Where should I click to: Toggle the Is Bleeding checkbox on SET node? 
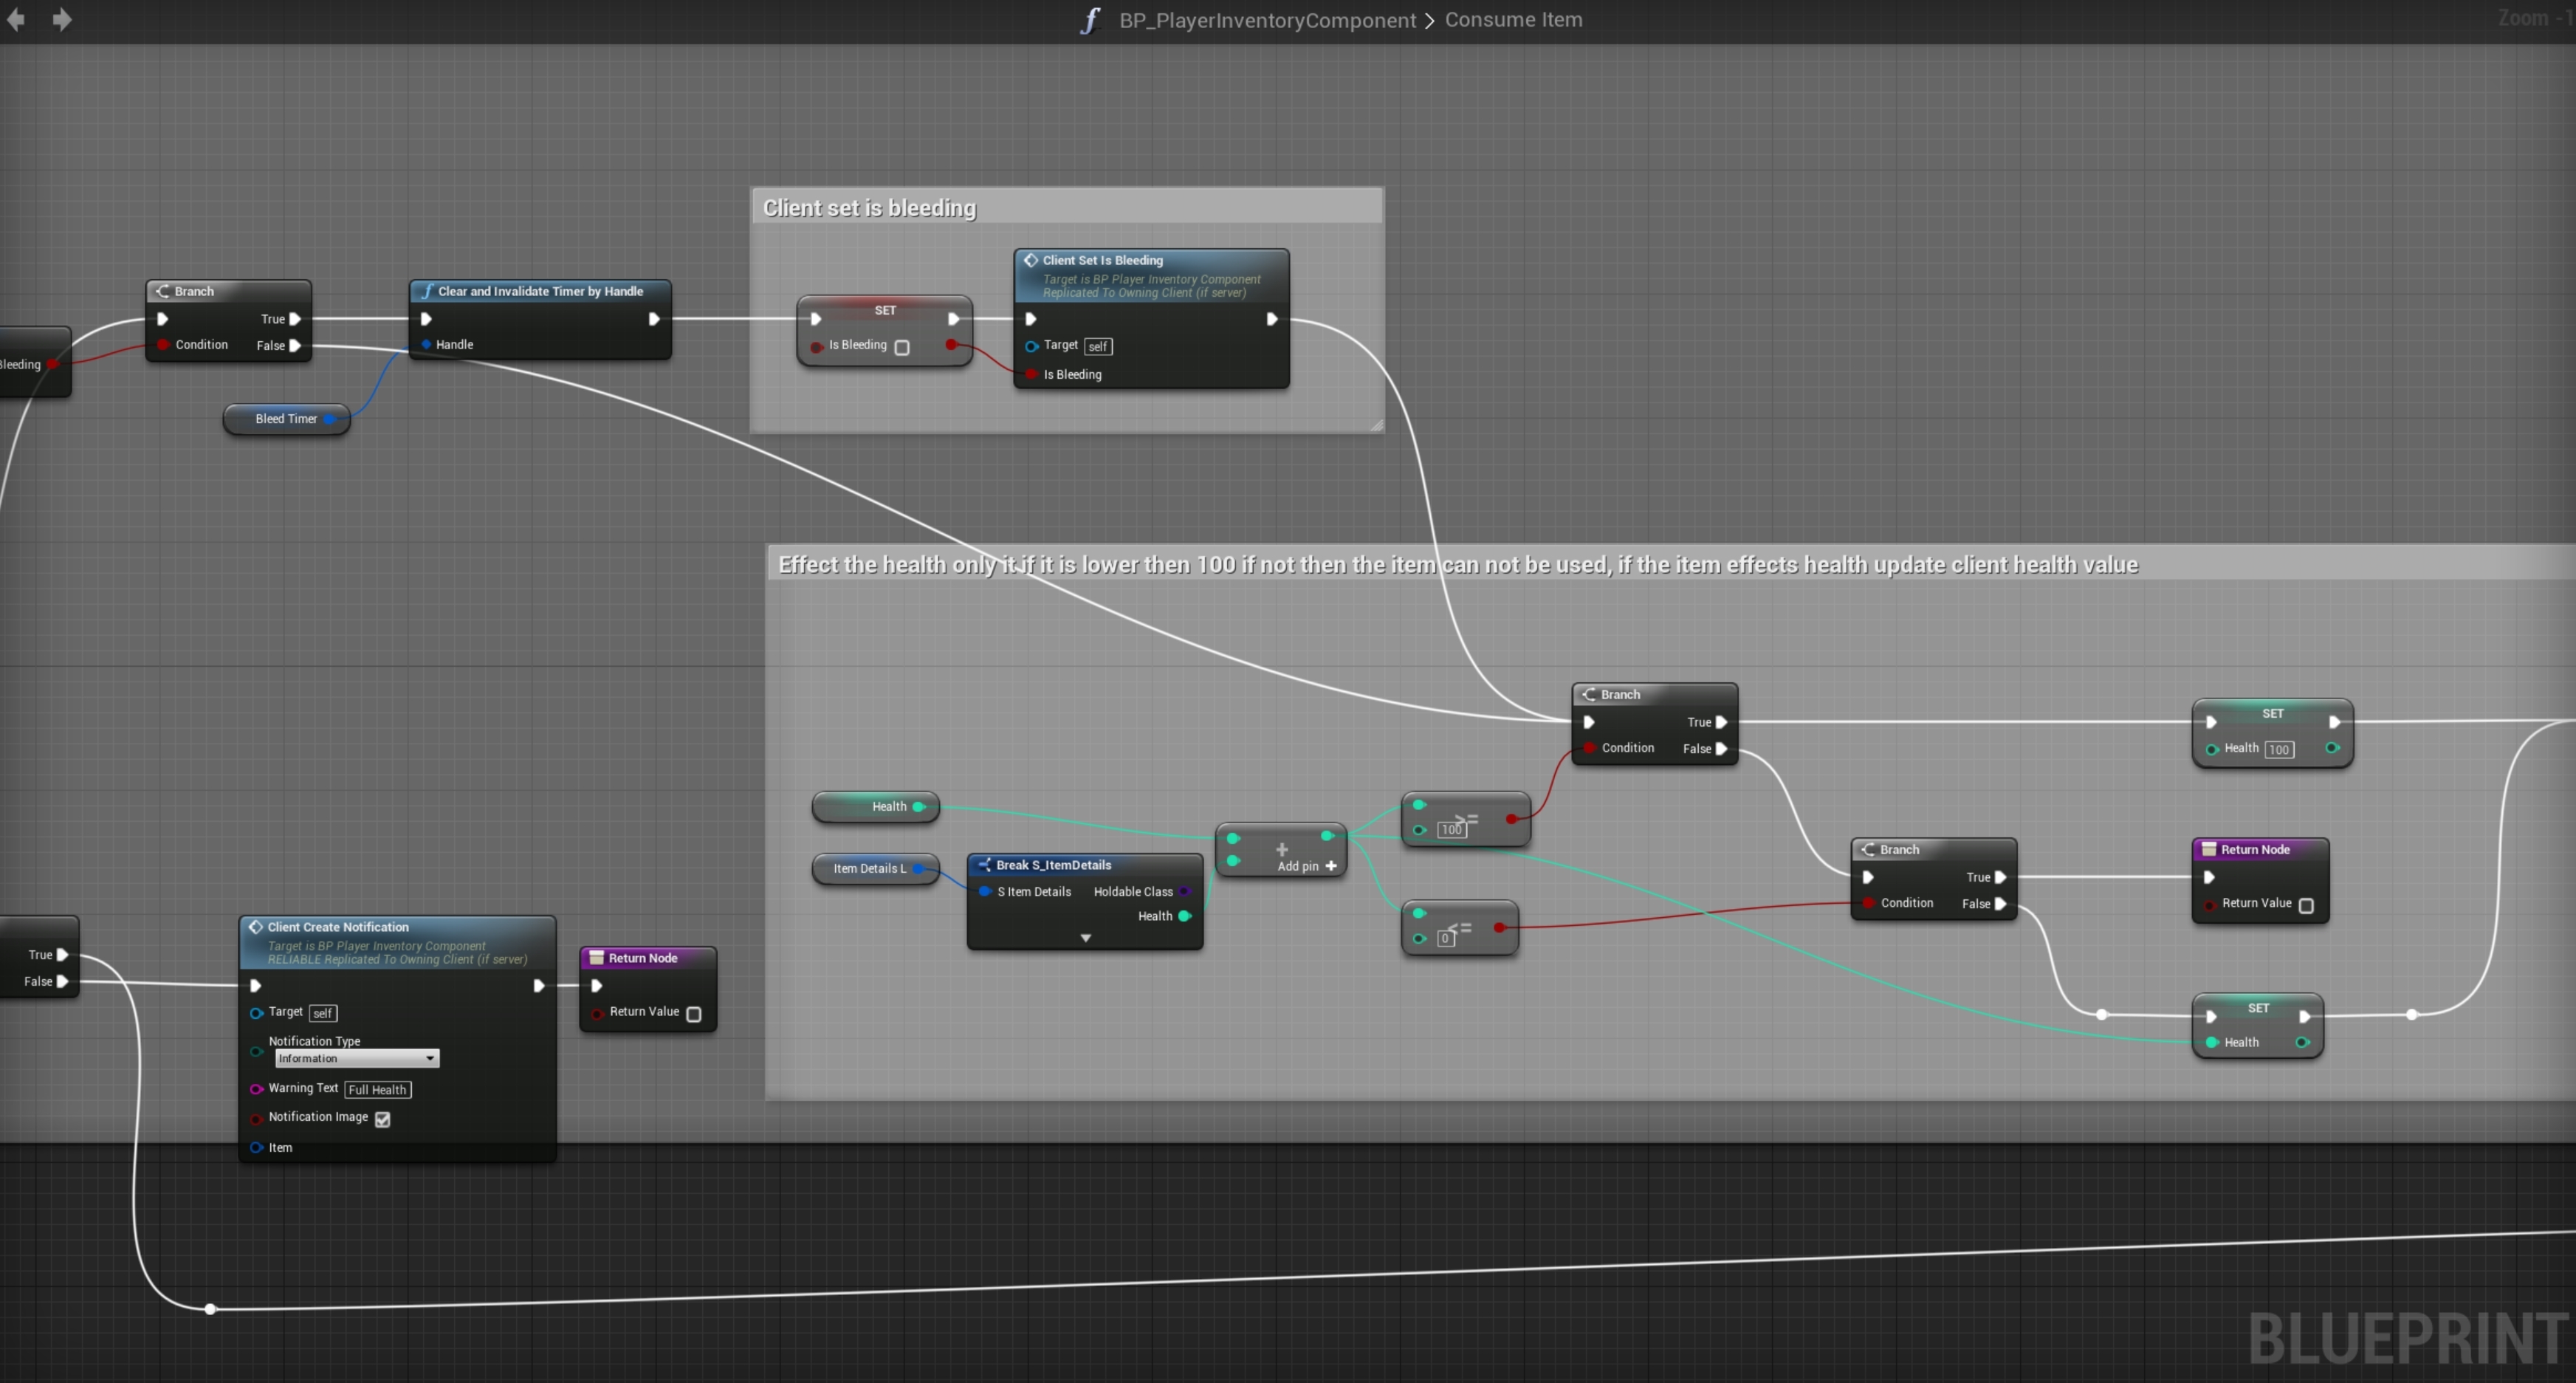(x=902, y=347)
